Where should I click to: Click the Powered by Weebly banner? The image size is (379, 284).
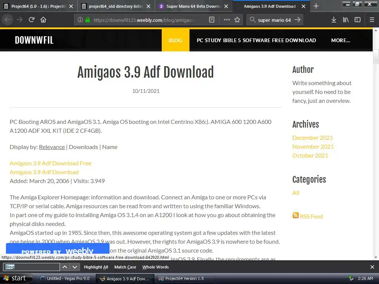pyautogui.click(x=57, y=249)
